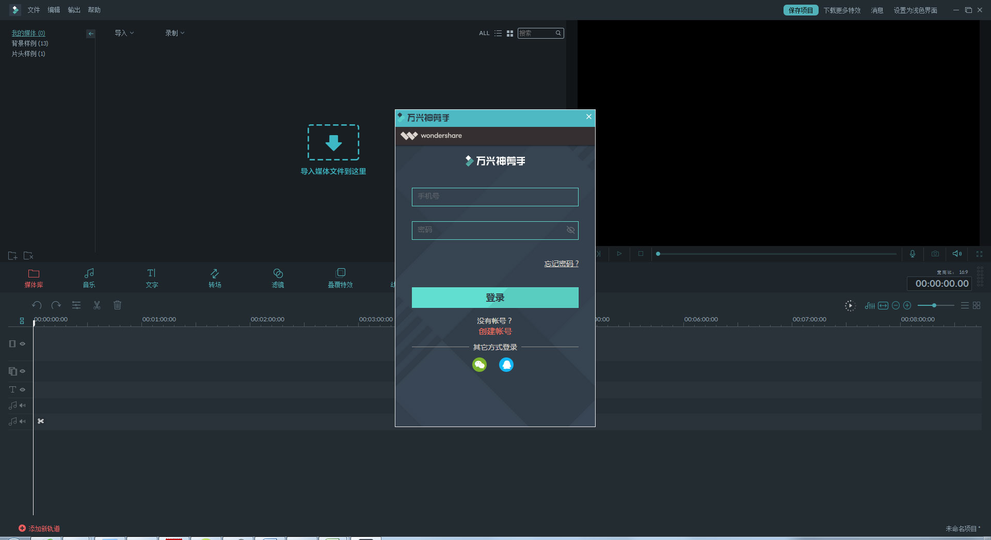Open the 编辑 menu
The height and width of the screenshot is (540, 991).
tap(54, 10)
